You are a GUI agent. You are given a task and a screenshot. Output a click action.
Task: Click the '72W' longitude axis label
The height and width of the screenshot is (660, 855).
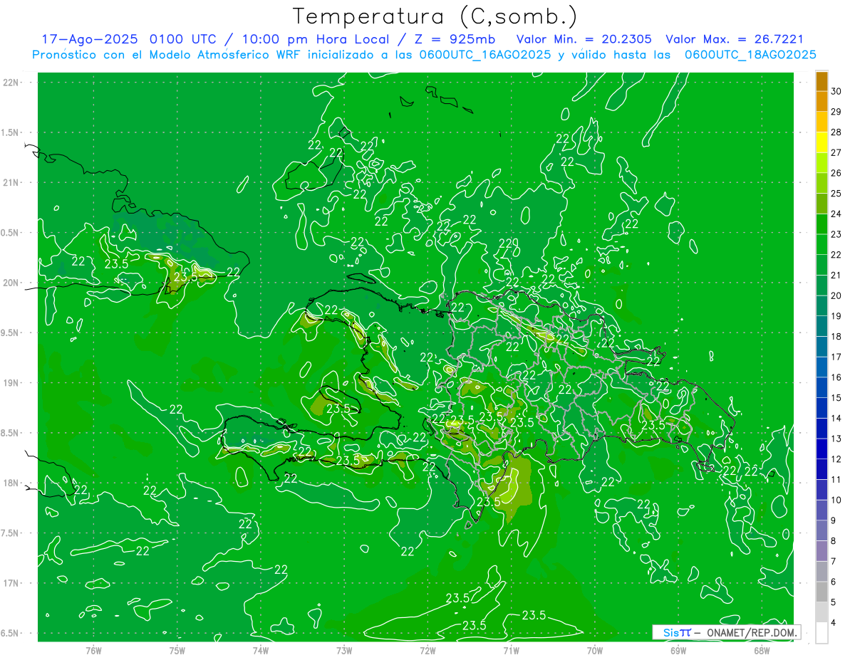[427, 651]
